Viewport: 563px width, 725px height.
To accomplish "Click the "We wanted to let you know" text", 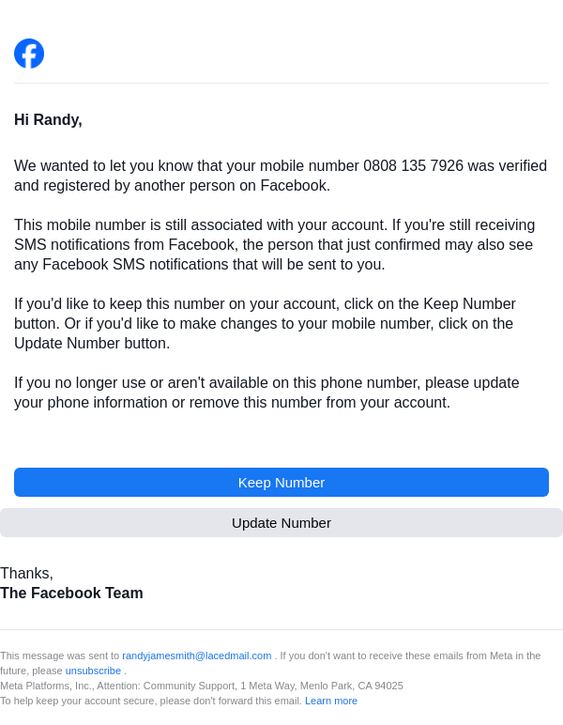I will pos(103,166).
